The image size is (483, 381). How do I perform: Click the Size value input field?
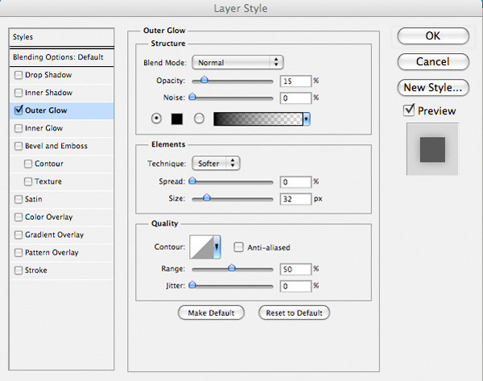pos(295,199)
